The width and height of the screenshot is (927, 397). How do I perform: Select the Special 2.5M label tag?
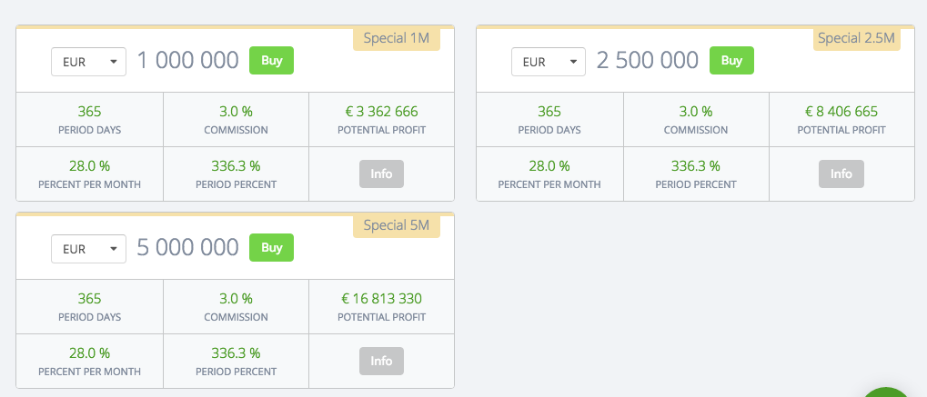pyautogui.click(x=856, y=38)
